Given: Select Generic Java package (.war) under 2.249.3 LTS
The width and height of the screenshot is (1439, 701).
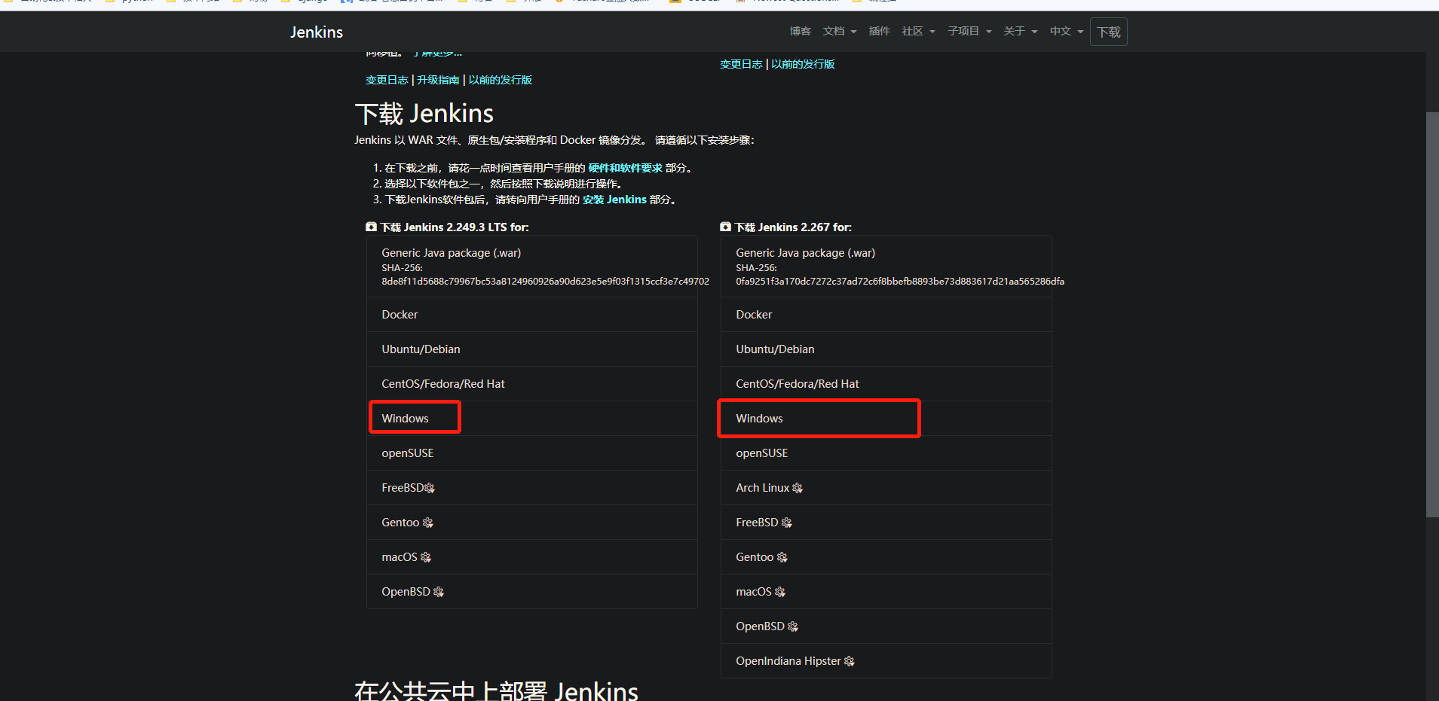Looking at the screenshot, I should click(532, 267).
